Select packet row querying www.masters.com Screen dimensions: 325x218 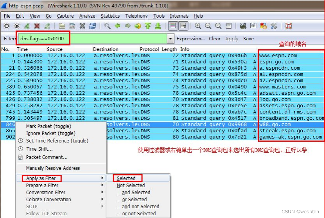(x=162, y=87)
